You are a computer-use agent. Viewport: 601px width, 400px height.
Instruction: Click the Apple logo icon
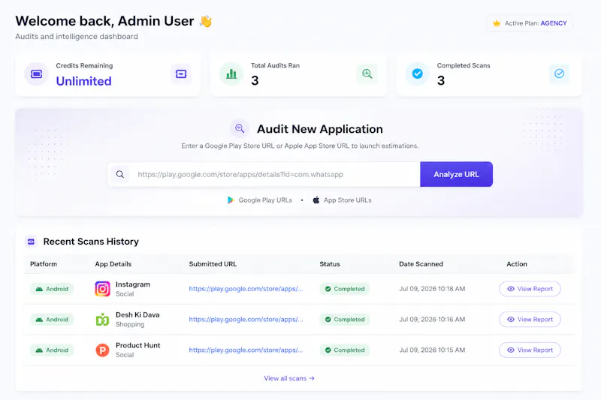pyautogui.click(x=316, y=200)
